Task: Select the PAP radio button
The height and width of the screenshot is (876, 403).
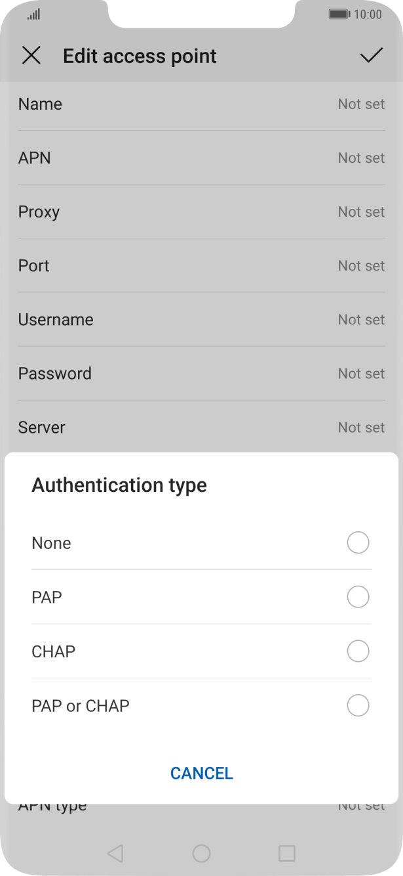Action: (358, 597)
